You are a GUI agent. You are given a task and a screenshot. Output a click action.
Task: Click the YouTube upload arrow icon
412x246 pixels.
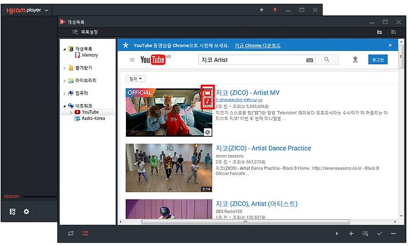tap(355, 59)
